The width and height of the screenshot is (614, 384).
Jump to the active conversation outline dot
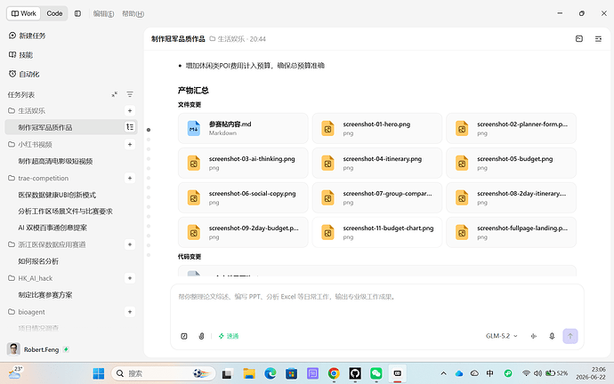click(149, 130)
